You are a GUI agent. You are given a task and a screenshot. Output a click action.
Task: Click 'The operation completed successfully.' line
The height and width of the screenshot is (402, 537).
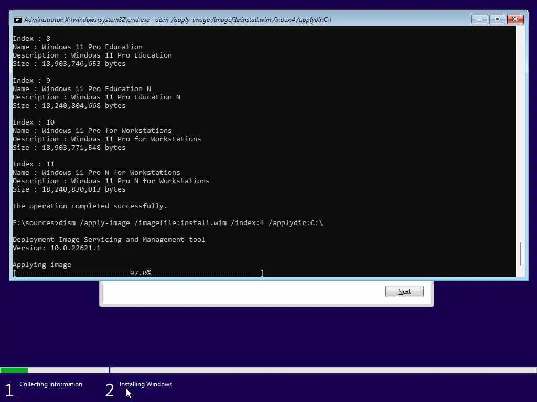(x=90, y=206)
